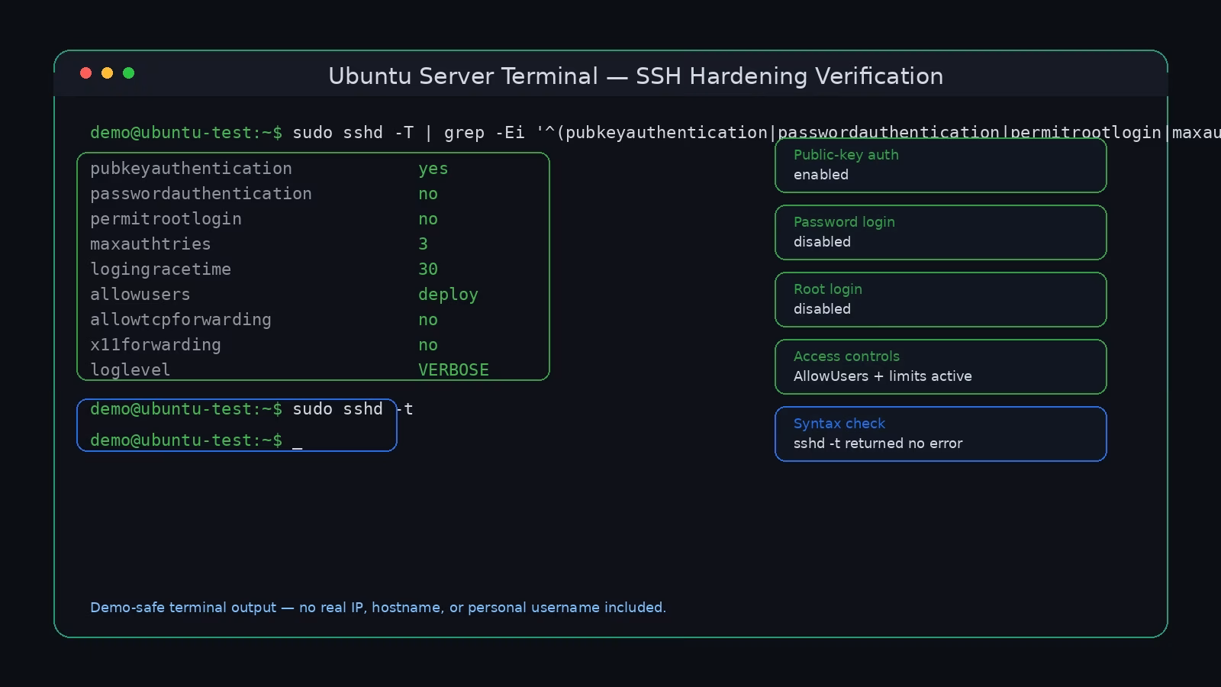
Task: Select the 'x11forwarding' output key
Action: (x=156, y=345)
